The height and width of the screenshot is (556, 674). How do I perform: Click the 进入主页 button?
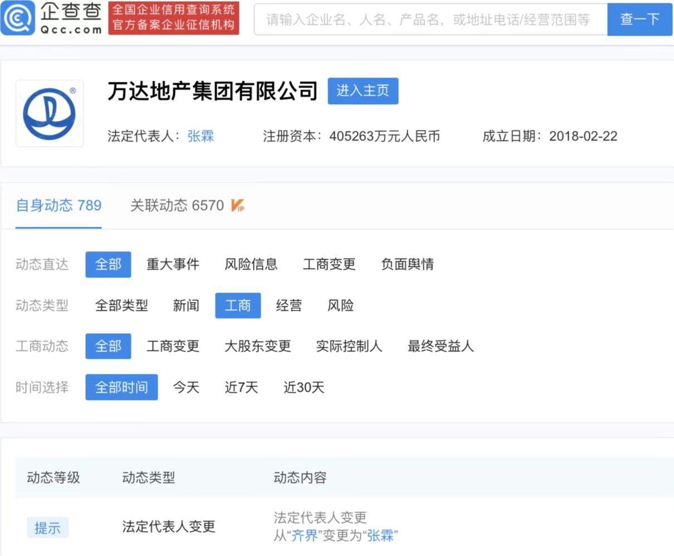pos(363,91)
